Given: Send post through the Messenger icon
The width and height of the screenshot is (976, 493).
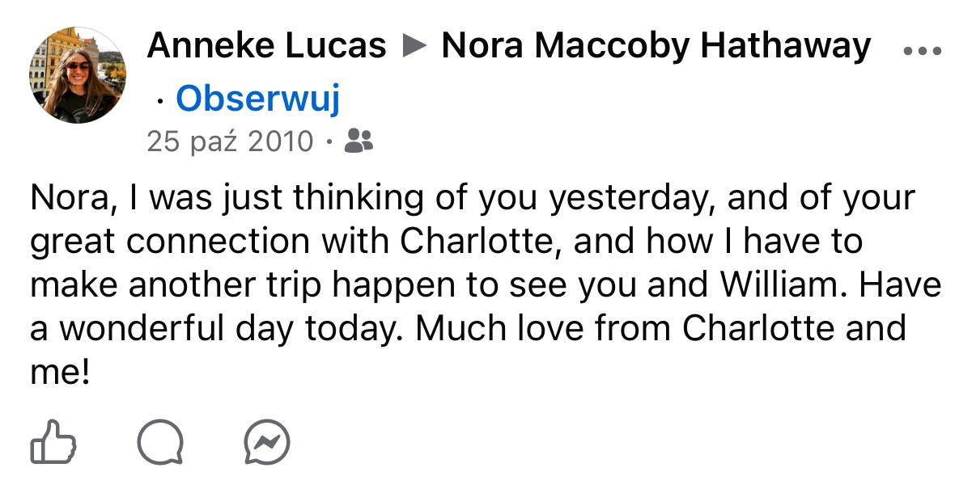Looking at the screenshot, I should tap(266, 441).
